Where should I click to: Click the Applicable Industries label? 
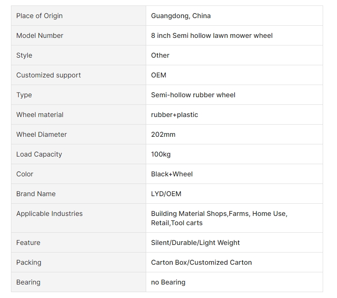[49, 213]
